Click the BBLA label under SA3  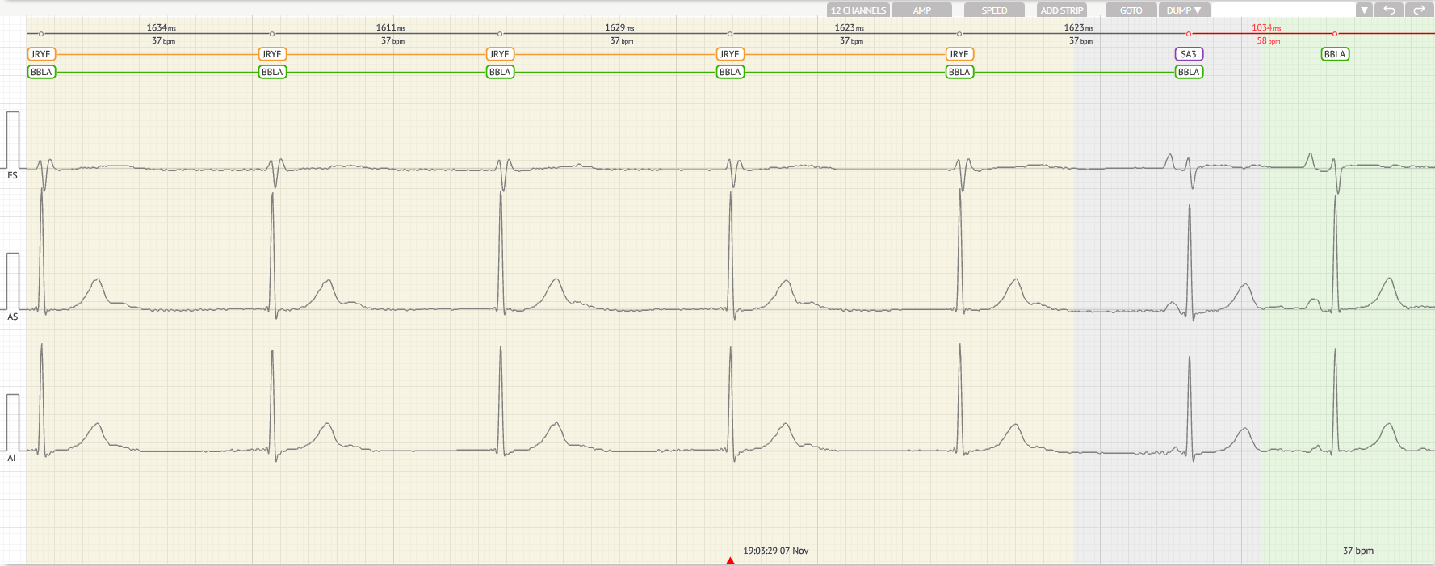(x=1188, y=72)
